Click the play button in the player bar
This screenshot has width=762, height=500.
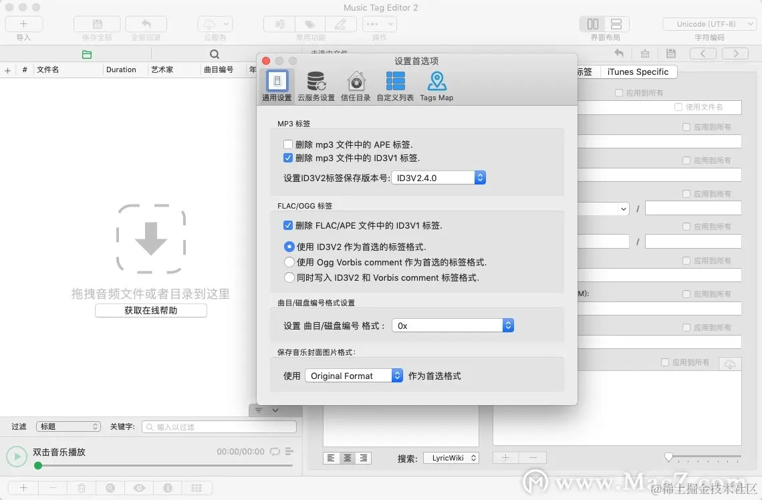(x=17, y=457)
